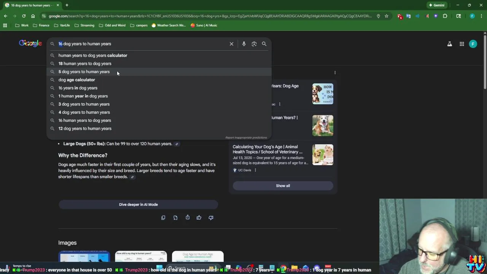This screenshot has width=487, height=274.
Task: Open Calculating Your Dog's Age result
Action: (x=267, y=149)
